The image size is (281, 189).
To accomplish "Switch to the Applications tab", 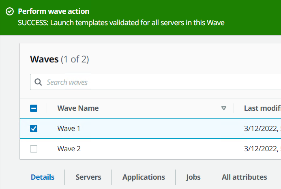I will (x=144, y=177).
